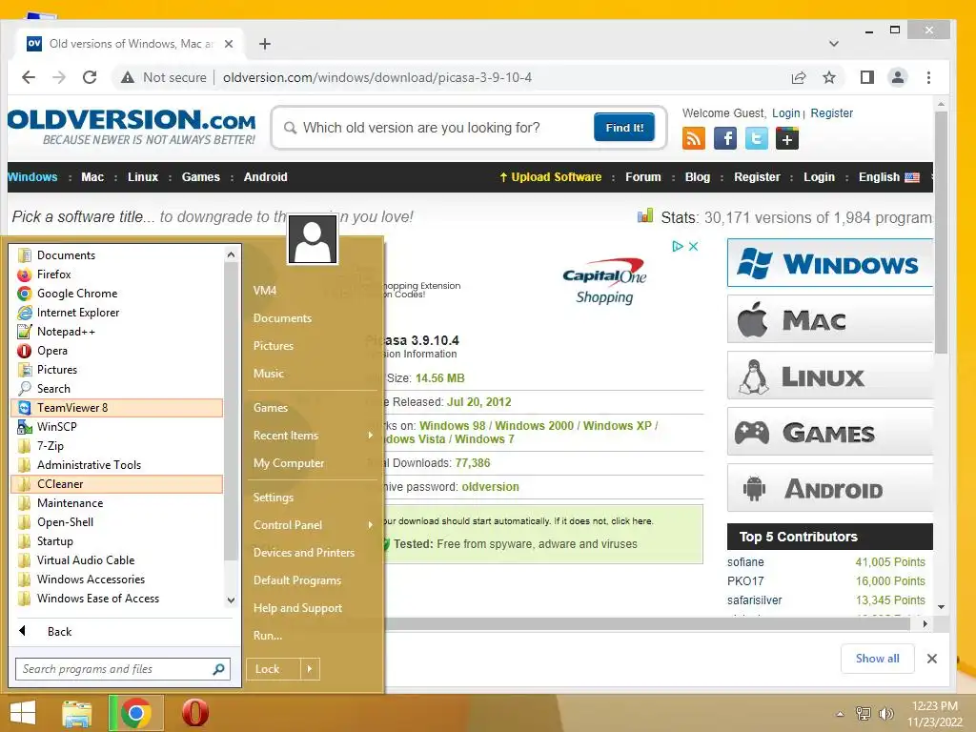Viewport: 976px width, 732px height.
Task: Open the arrow next to Lock button
Action: 310,669
